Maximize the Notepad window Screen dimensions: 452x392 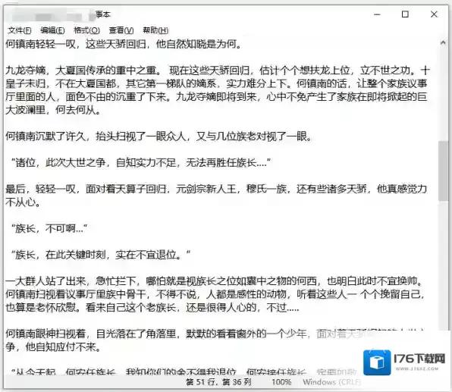(x=405, y=14)
